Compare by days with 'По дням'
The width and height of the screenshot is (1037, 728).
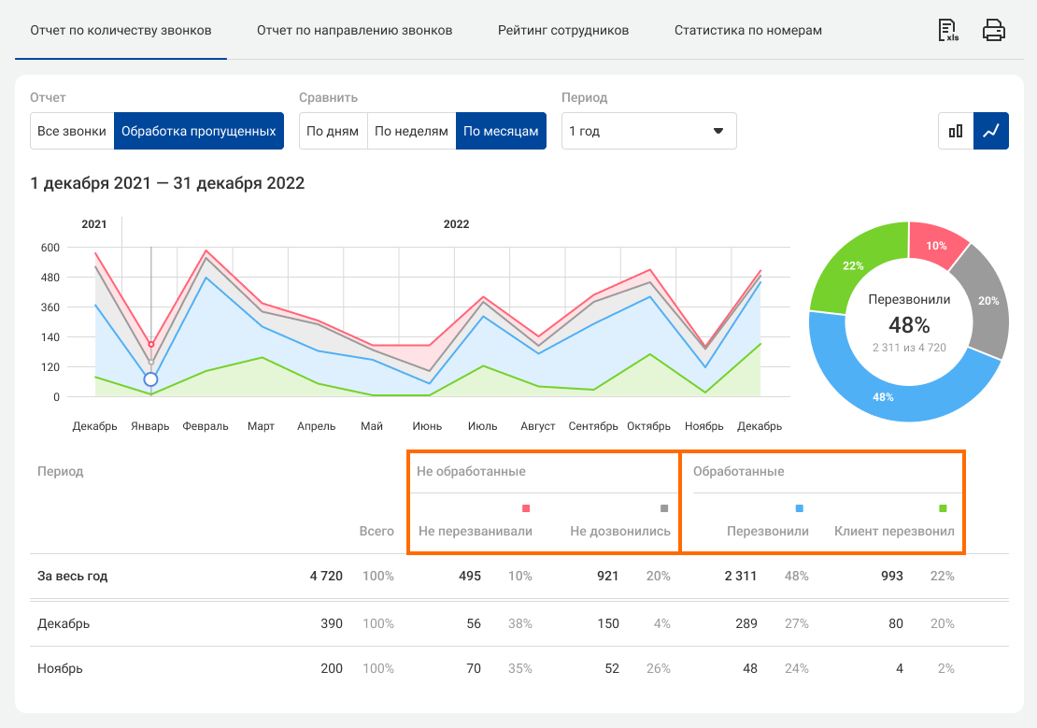[333, 131]
